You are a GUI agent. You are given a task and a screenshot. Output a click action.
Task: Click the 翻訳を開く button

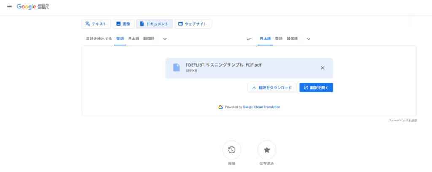tap(316, 88)
